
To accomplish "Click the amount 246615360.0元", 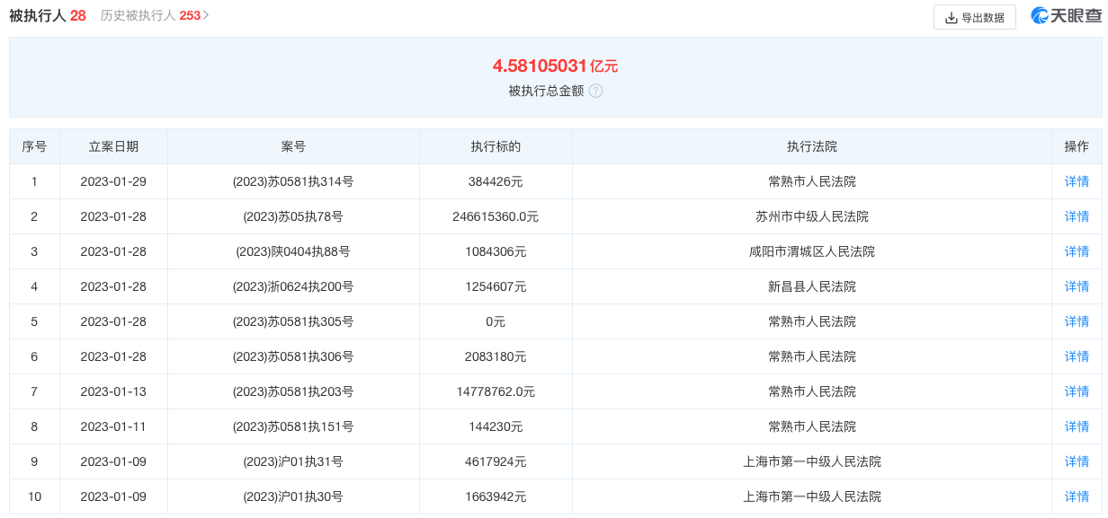I will [x=496, y=216].
